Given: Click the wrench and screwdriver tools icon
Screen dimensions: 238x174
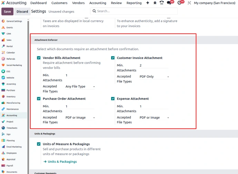Looking at the screenshot, I should click(189, 3).
